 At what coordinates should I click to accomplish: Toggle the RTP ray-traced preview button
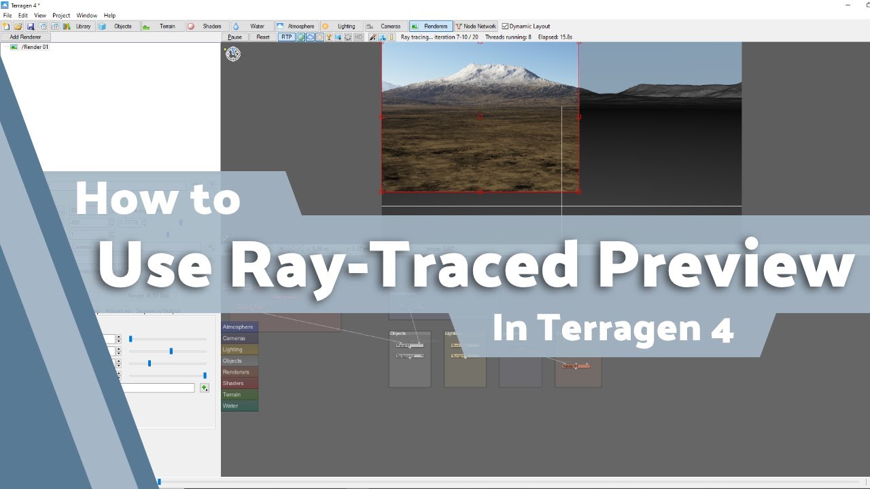point(286,37)
